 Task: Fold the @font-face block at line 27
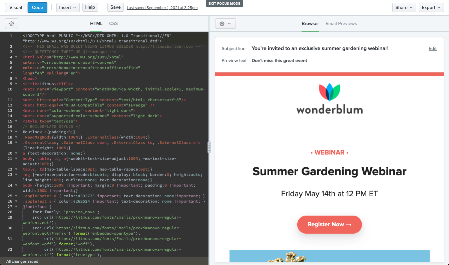coord(16,207)
